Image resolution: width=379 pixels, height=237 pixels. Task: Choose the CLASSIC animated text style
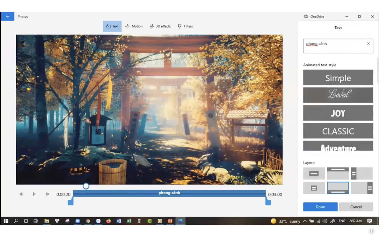pyautogui.click(x=338, y=131)
